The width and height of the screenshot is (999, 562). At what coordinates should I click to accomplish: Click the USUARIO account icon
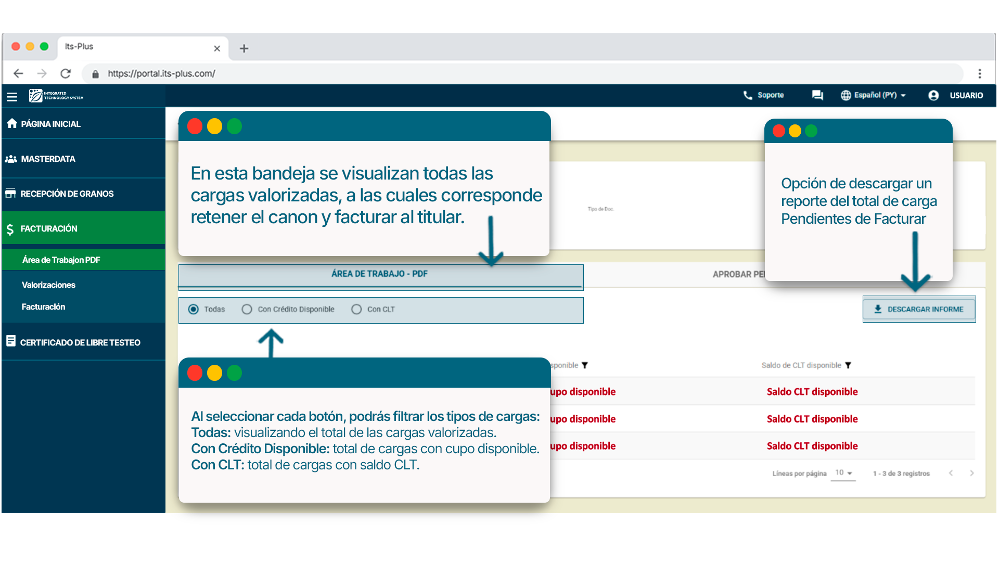coord(933,96)
